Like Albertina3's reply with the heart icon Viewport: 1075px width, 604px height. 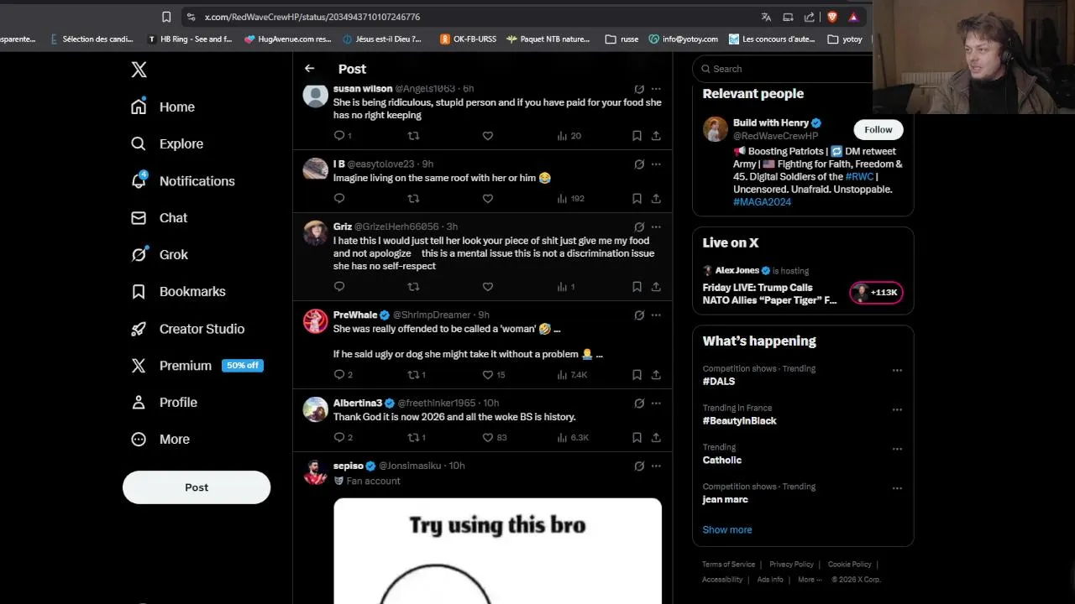(488, 437)
